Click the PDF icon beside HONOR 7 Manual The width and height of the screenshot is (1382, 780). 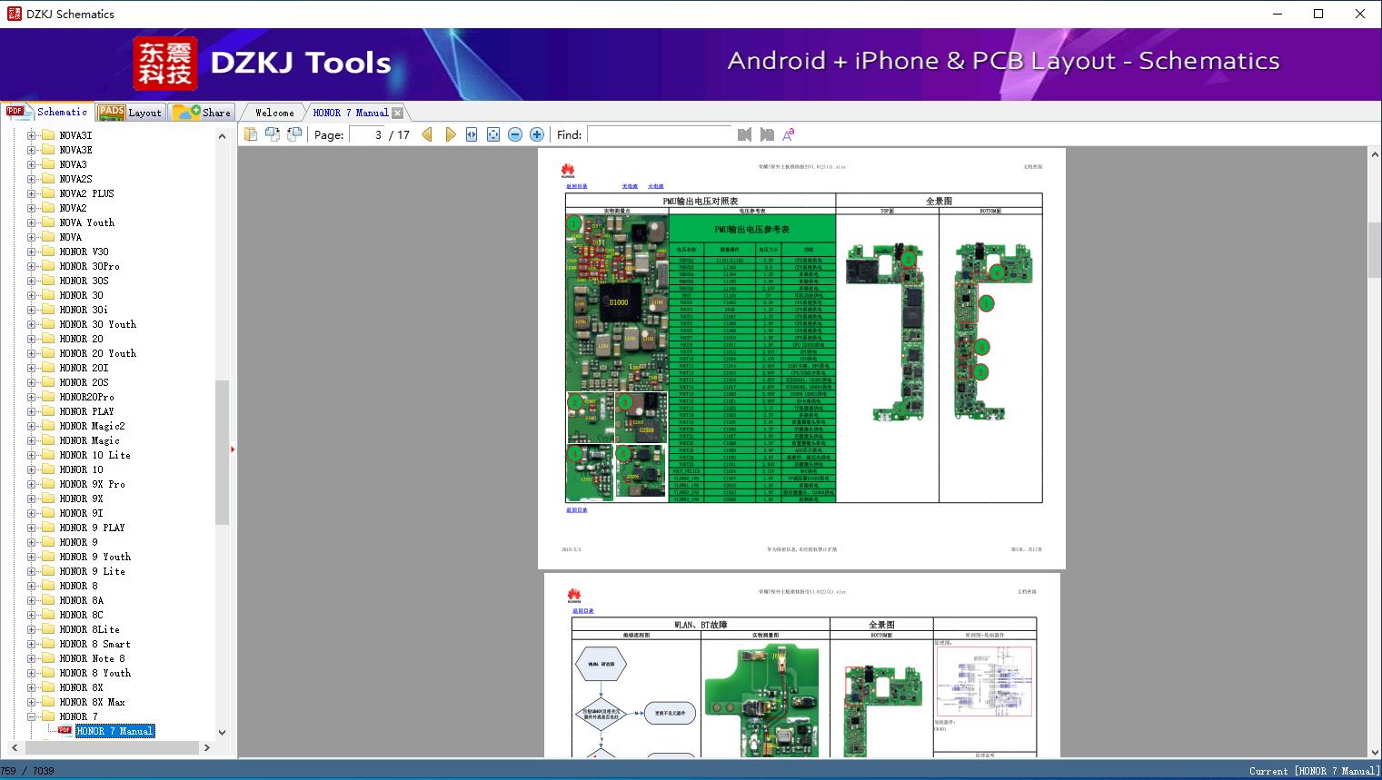click(65, 730)
